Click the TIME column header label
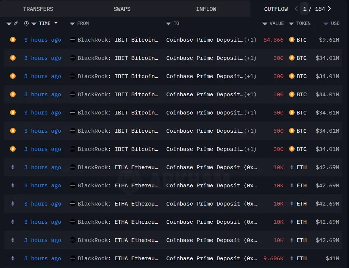Screen dimensions: 349x268 click(x=45, y=23)
